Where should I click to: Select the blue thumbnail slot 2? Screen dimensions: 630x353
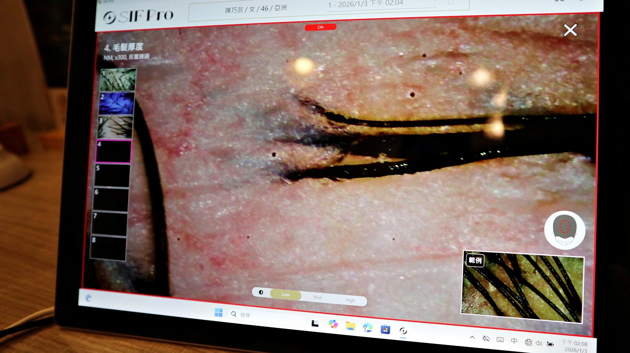pyautogui.click(x=116, y=104)
